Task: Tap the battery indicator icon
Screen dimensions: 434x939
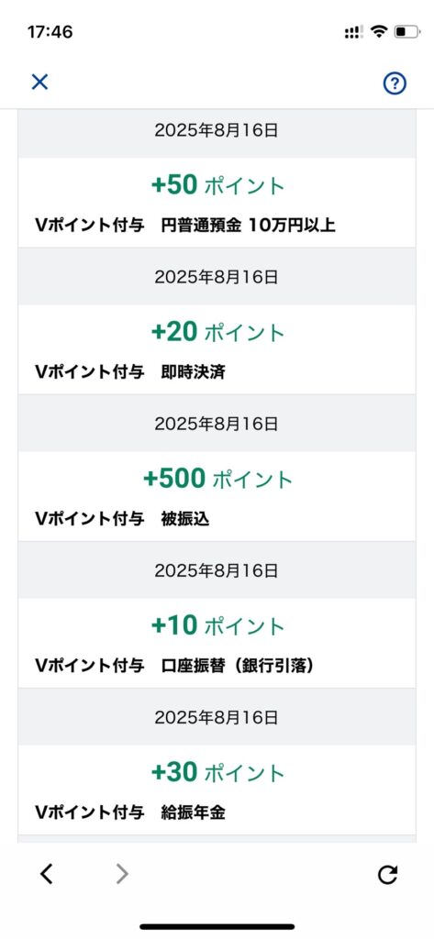Action: [x=406, y=31]
